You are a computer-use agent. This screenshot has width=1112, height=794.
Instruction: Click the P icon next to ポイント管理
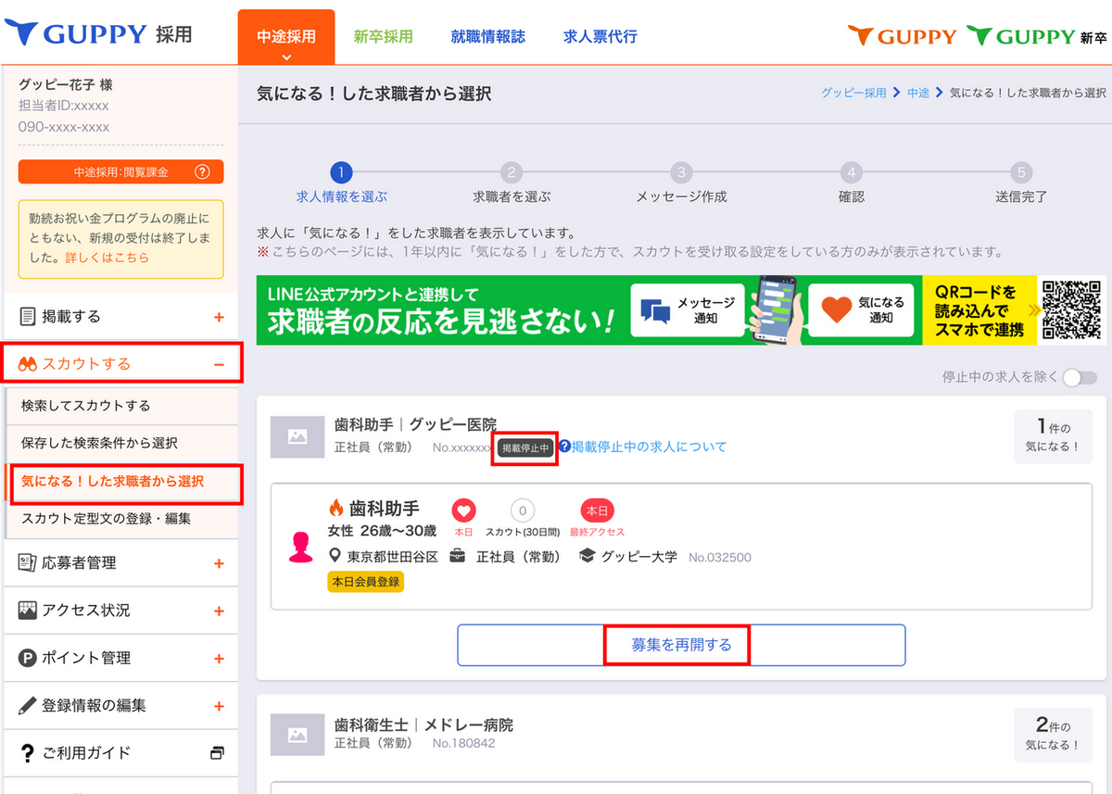pyautogui.click(x=28, y=658)
